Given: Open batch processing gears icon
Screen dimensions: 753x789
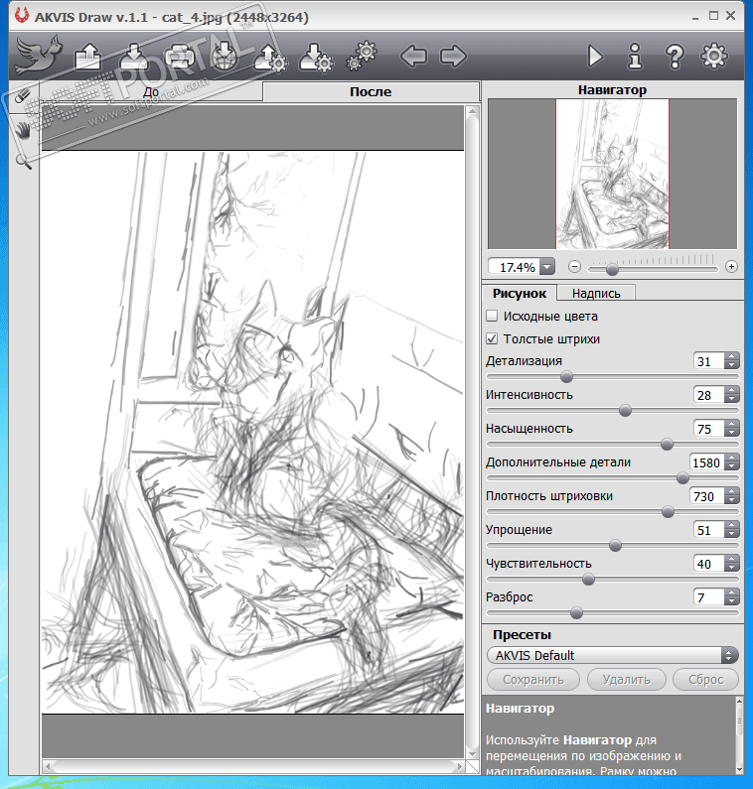Looking at the screenshot, I should tap(363, 55).
